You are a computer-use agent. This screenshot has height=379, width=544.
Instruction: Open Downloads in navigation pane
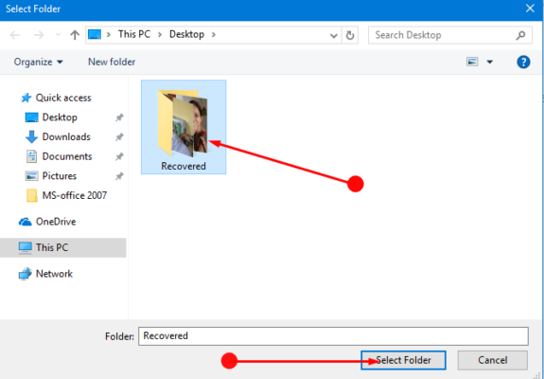(66, 136)
